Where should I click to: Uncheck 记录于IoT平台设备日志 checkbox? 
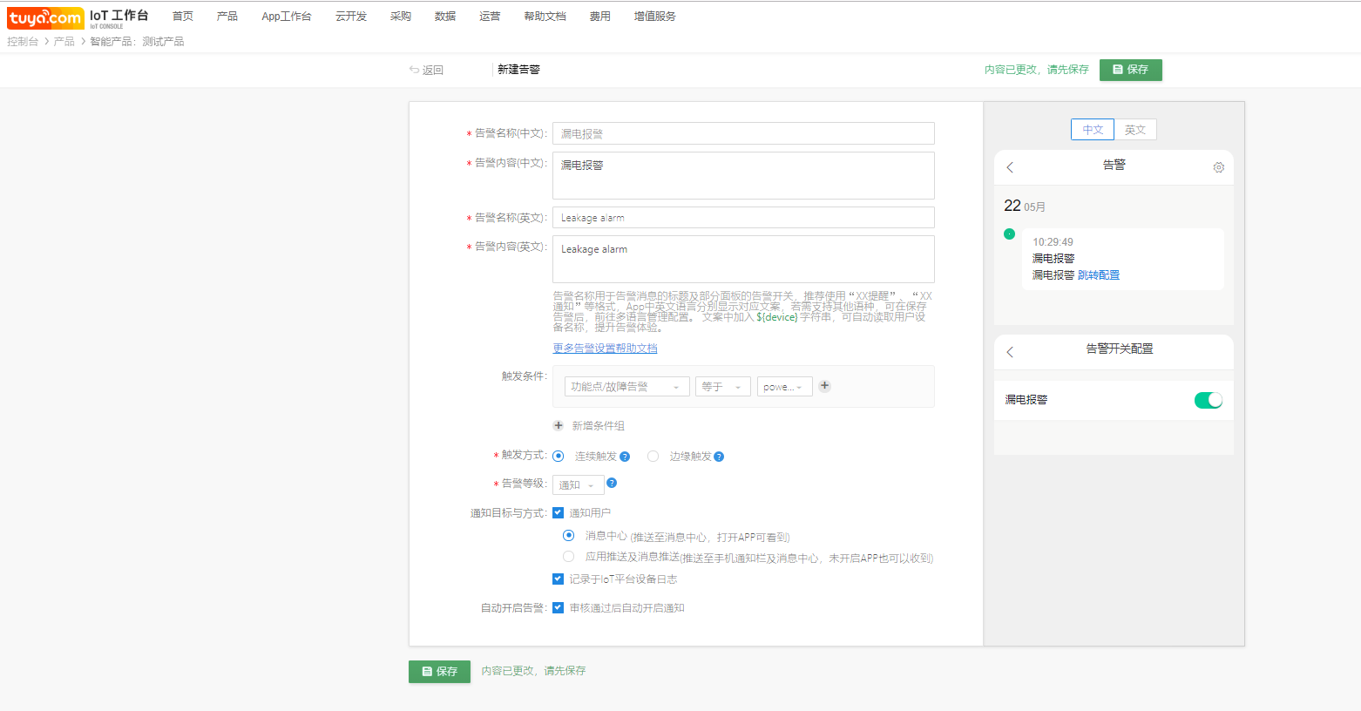(x=558, y=579)
